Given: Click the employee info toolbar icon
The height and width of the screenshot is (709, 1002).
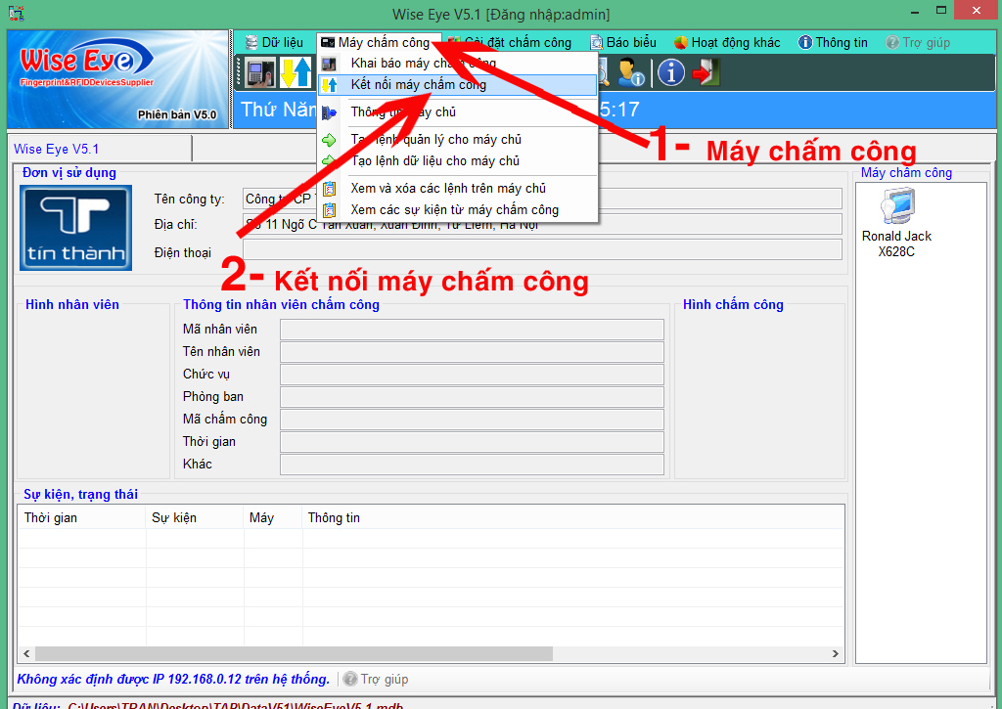Looking at the screenshot, I should tap(630, 72).
